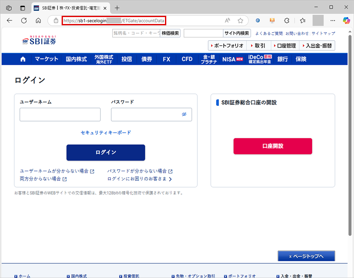This screenshot has height=278, width=354.
Task: Open the RSS feed extension icon
Action: point(272,21)
